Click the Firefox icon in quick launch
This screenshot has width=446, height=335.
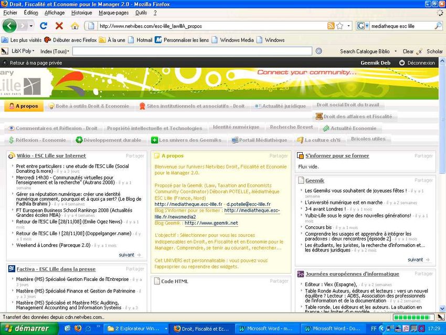click(78, 329)
